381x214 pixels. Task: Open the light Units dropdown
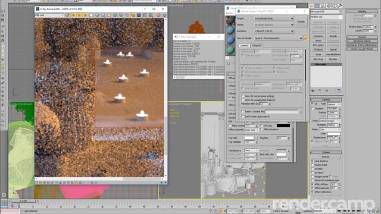[x=329, y=121]
